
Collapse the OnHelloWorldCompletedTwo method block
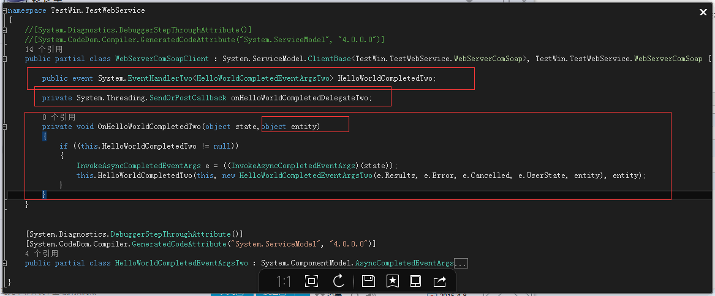4,127
